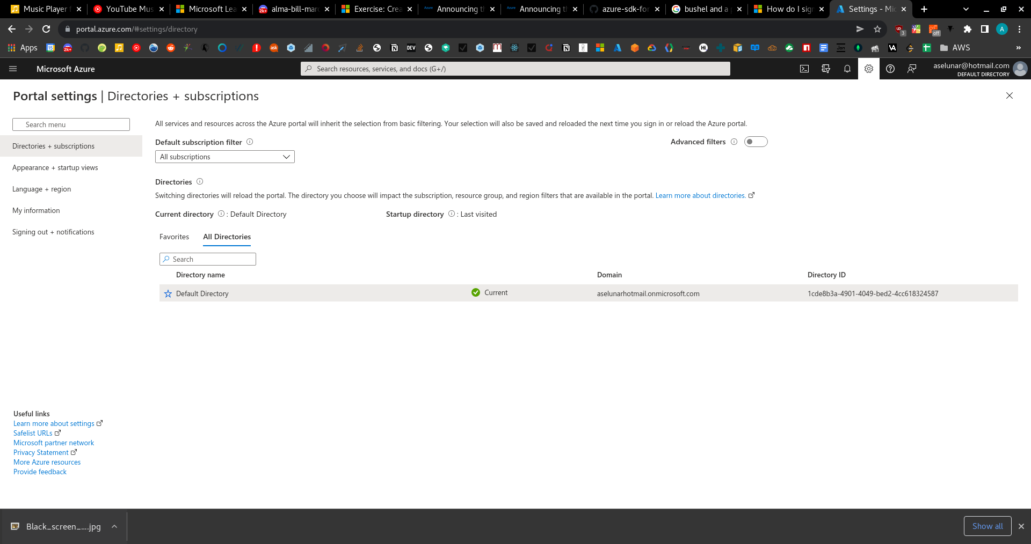
Task: Select domain aselunarhotmail.onmicrosoft.com
Action: [648, 293]
